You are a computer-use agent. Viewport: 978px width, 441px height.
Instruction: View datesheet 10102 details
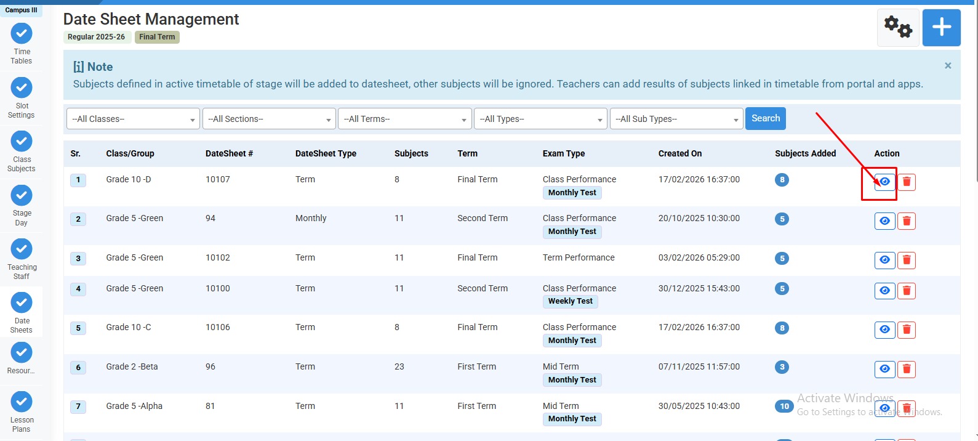coord(884,260)
